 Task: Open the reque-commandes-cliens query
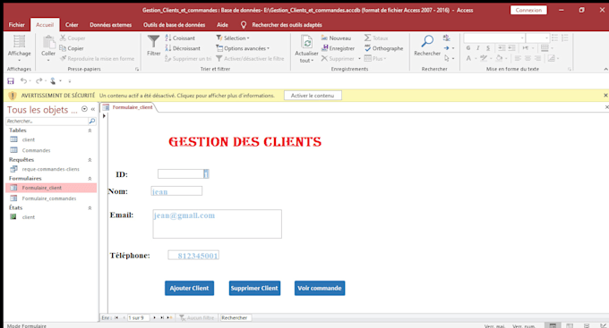50,169
